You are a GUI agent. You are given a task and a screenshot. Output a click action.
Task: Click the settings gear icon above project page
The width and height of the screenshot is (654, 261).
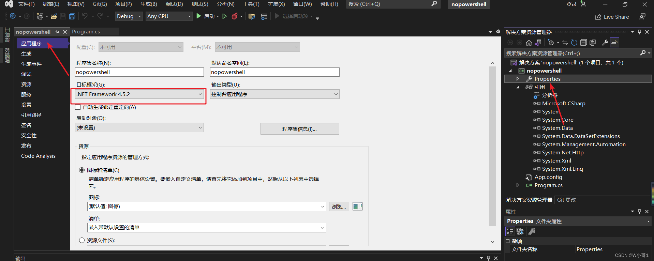tap(498, 31)
